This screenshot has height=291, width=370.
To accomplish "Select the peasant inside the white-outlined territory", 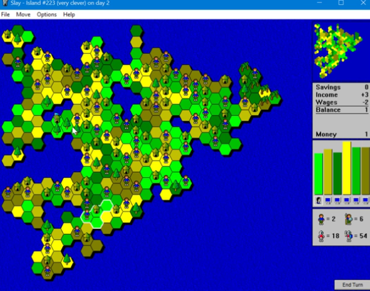I will tap(86, 214).
